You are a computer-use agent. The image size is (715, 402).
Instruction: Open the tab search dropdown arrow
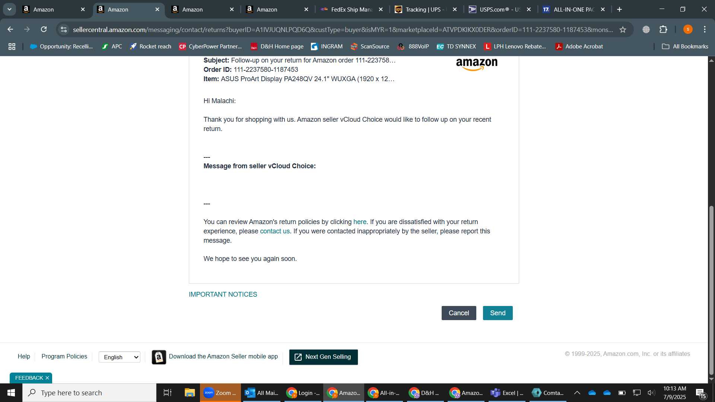[9, 9]
